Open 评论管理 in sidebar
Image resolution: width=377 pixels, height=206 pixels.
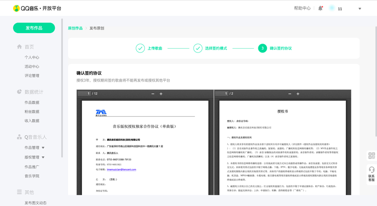(32, 76)
